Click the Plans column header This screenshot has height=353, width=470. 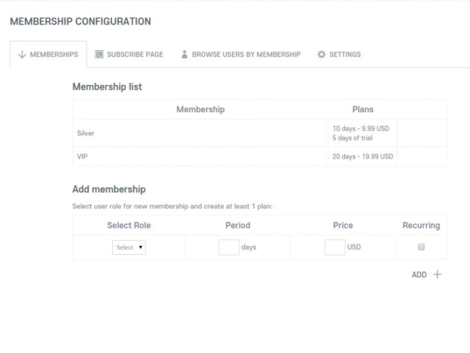362,109
